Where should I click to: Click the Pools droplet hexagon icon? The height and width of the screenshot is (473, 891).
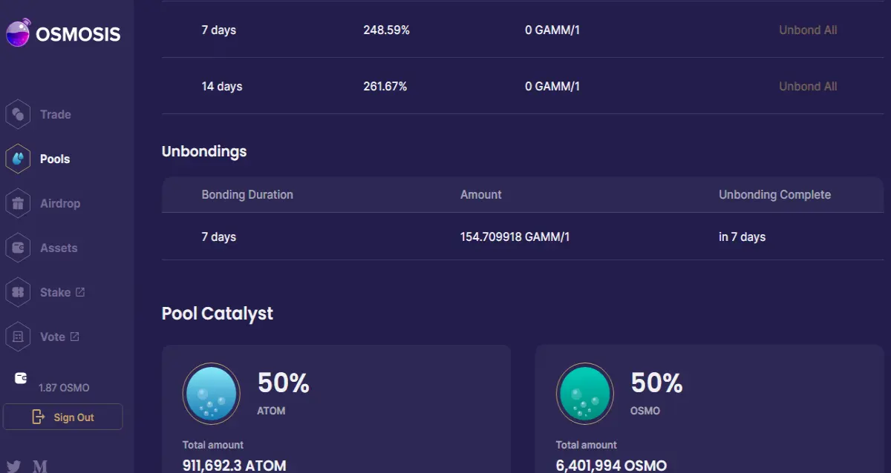point(18,159)
